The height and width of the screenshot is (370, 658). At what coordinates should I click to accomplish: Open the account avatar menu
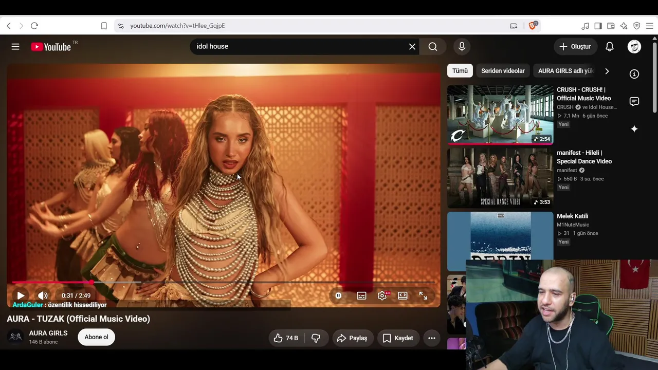pos(634,47)
